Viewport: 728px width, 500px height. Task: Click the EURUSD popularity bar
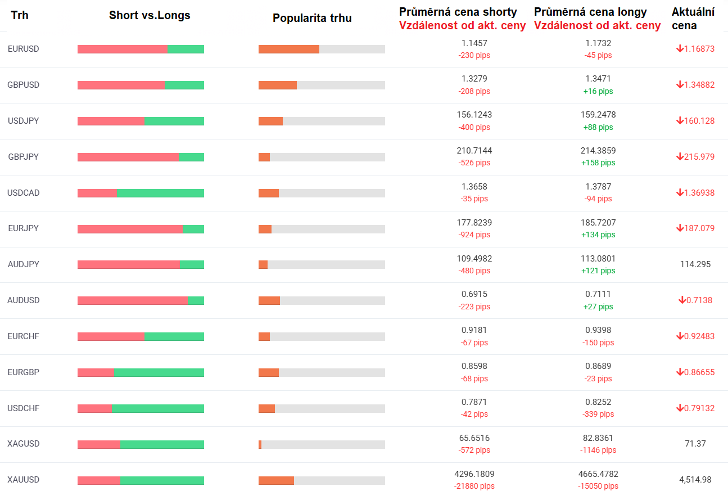pyautogui.click(x=322, y=49)
